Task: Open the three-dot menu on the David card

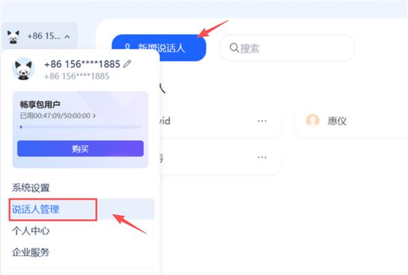Action: point(262,121)
